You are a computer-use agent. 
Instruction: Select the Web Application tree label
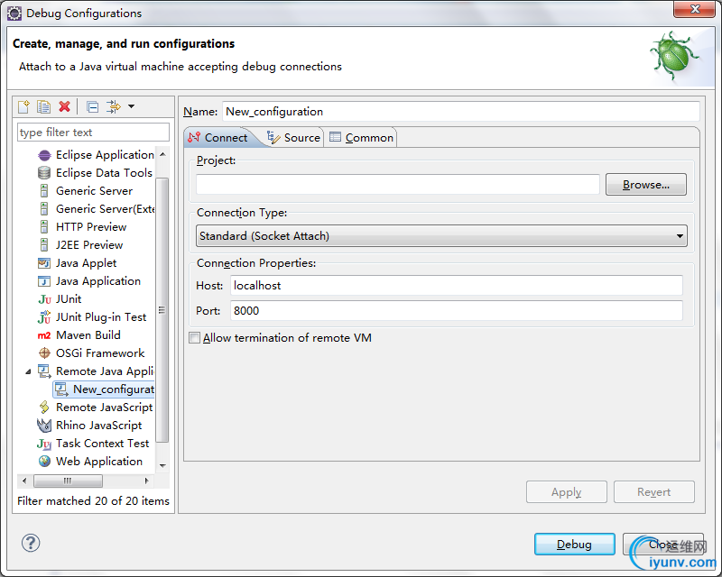pos(99,462)
